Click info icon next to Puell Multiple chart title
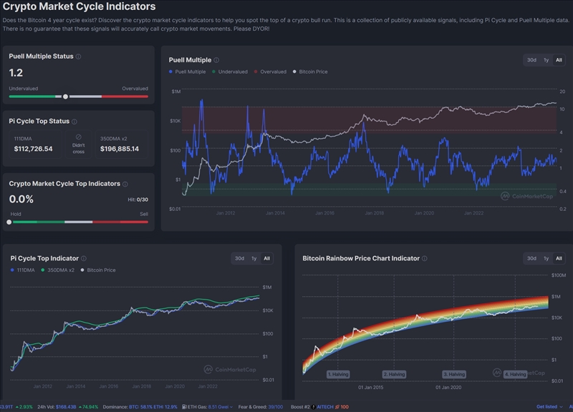The height and width of the screenshot is (412, 573). tap(216, 60)
